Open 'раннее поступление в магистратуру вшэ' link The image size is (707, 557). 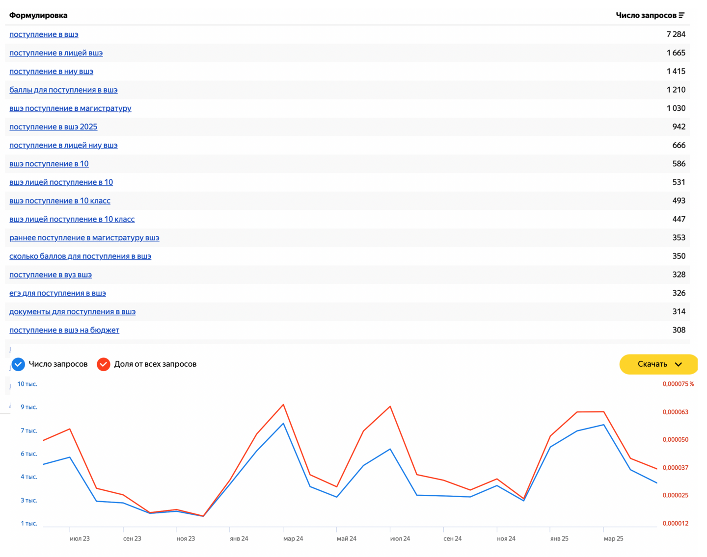click(x=84, y=238)
